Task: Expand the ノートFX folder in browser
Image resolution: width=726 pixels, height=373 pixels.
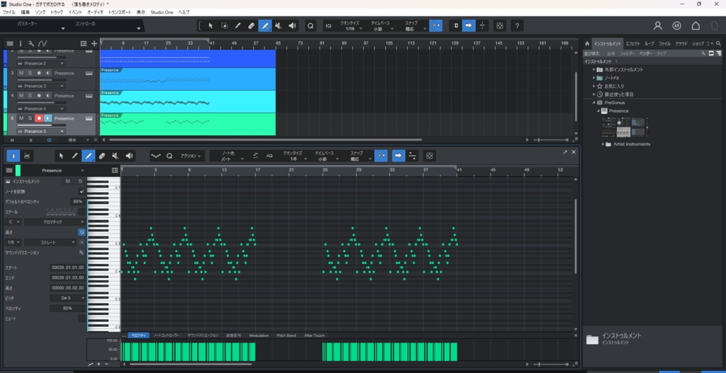Action: pos(594,78)
